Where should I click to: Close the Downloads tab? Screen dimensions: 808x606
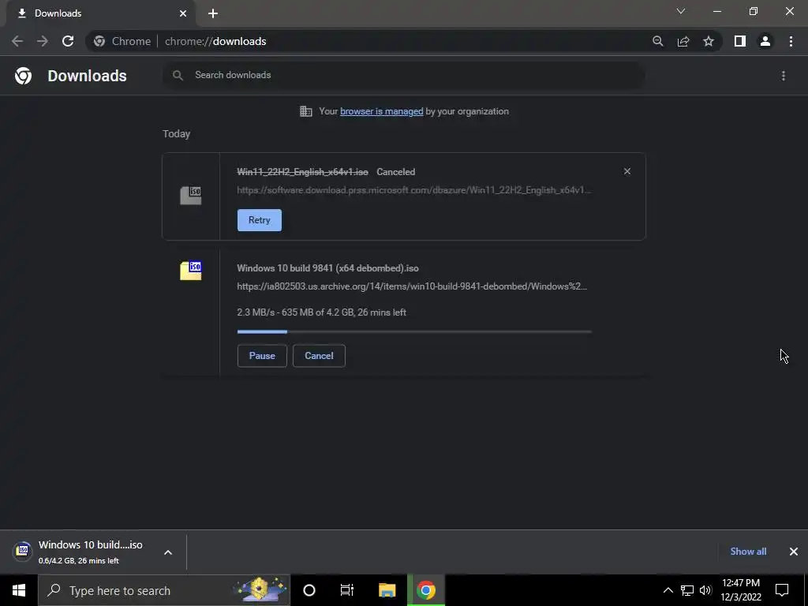(x=183, y=13)
